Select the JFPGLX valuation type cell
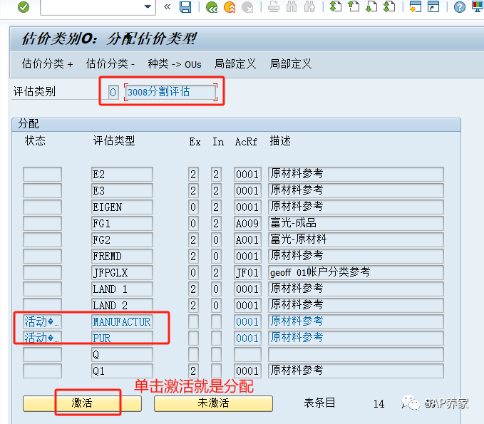The width and height of the screenshot is (484, 424). pyautogui.click(x=122, y=272)
